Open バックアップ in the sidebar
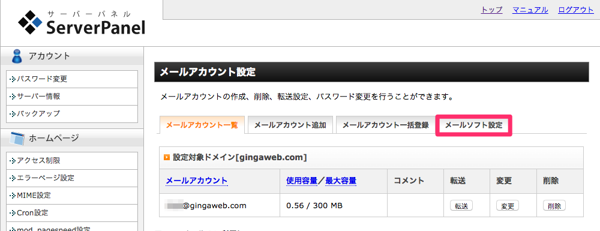Screen dimensions: 600x231 pos(72,114)
